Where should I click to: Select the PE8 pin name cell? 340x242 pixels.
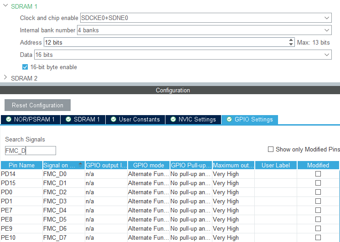point(21,219)
